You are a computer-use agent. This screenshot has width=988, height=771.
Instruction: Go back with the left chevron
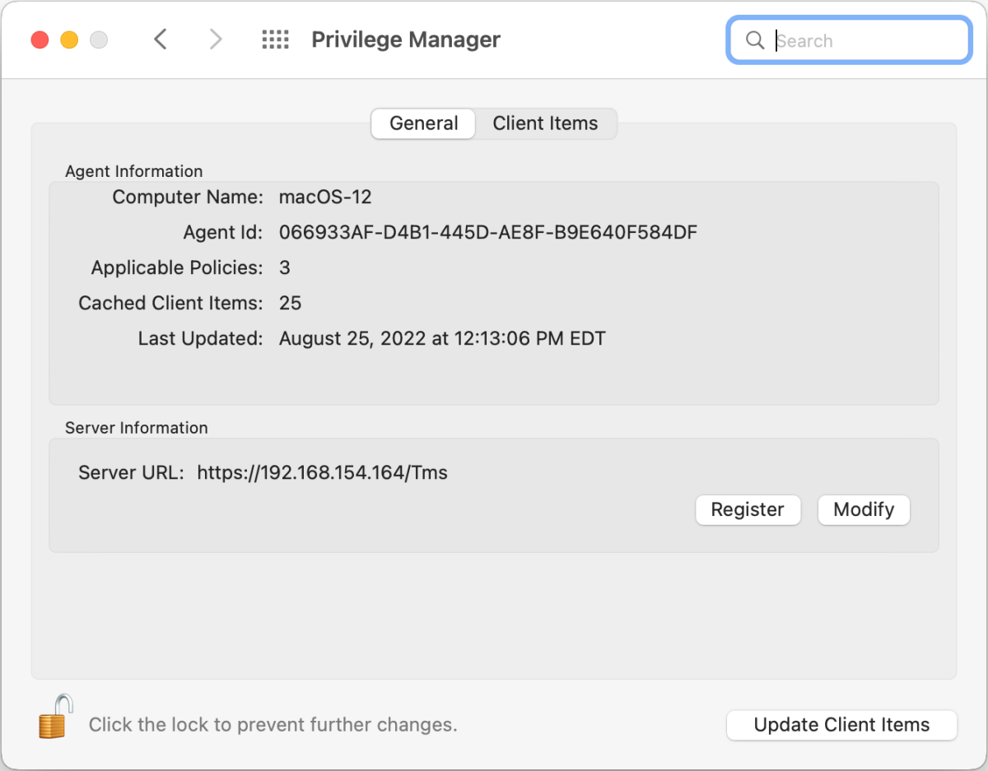coord(161,39)
